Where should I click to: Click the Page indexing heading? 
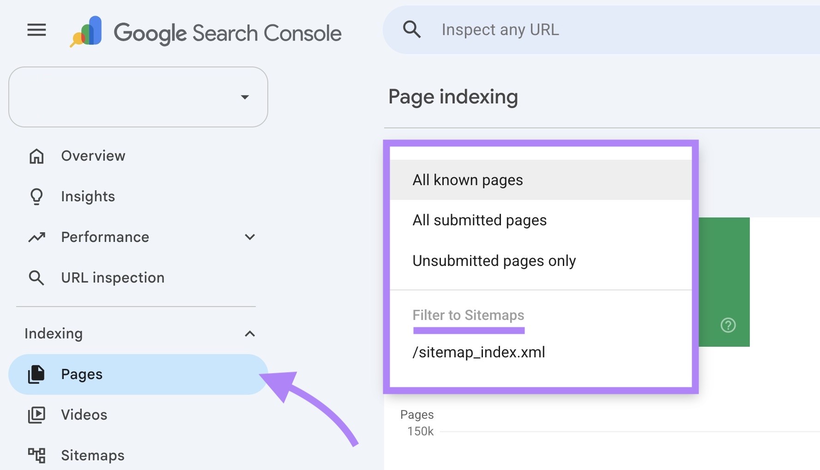point(453,97)
